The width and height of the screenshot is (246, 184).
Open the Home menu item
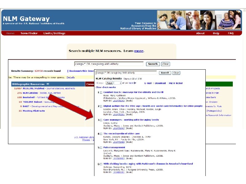click(x=10, y=33)
